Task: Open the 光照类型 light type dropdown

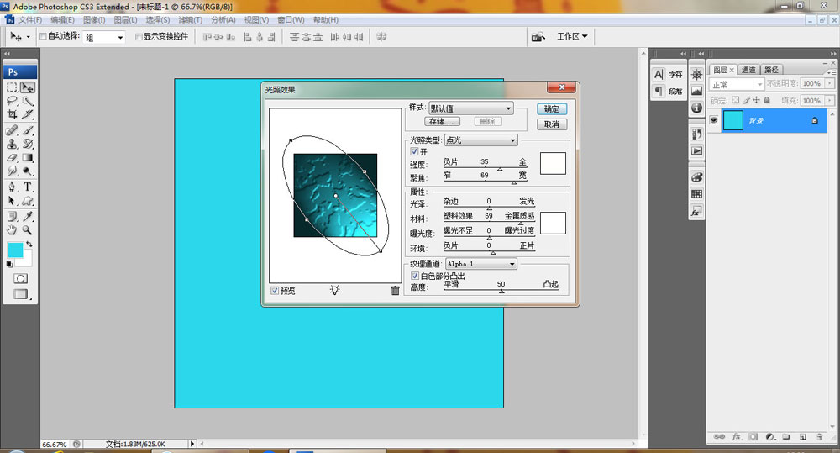Action: click(481, 140)
